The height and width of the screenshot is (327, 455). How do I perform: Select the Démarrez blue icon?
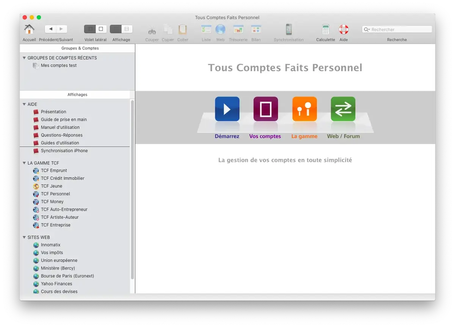tap(227, 109)
